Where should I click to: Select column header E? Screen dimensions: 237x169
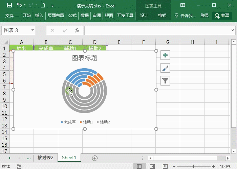click(x=119, y=42)
